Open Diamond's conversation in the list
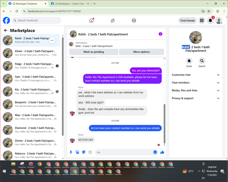This screenshot has width=228, height=182. pyautogui.click(x=31, y=130)
